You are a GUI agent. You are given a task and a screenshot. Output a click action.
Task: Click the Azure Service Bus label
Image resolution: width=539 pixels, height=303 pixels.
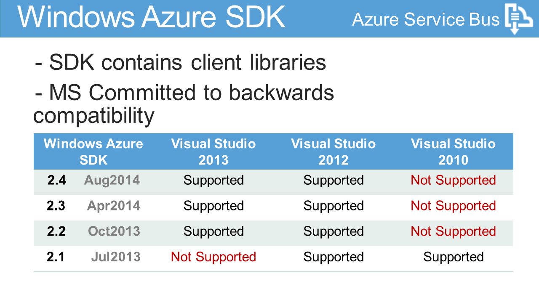pos(426,19)
